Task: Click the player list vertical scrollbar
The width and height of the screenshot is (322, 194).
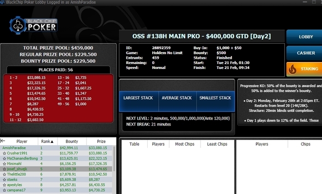Action: [114, 159]
